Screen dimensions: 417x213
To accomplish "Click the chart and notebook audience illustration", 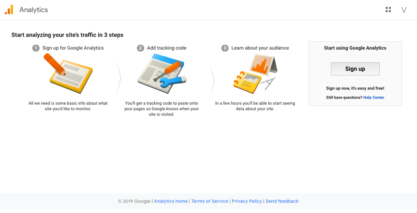I will tap(255, 73).
